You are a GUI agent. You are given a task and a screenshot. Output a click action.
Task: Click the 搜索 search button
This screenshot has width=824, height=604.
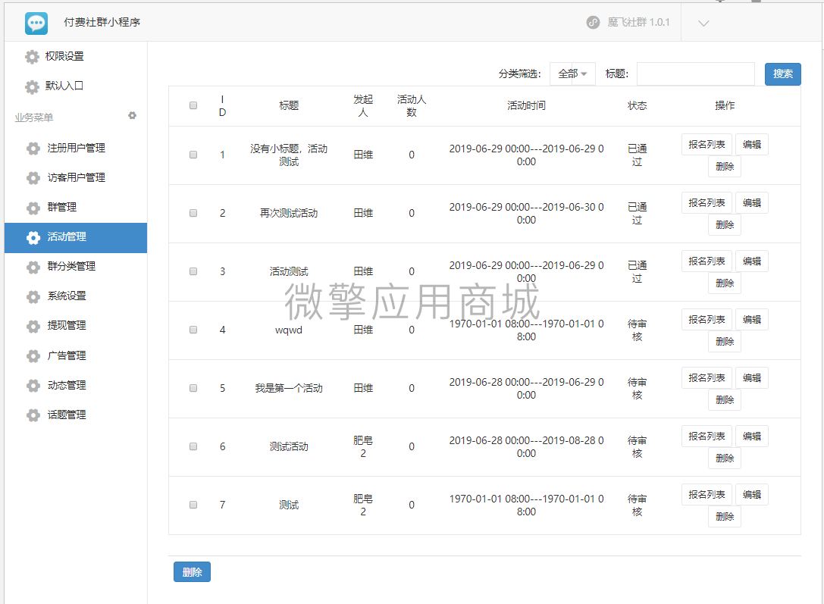coord(782,74)
